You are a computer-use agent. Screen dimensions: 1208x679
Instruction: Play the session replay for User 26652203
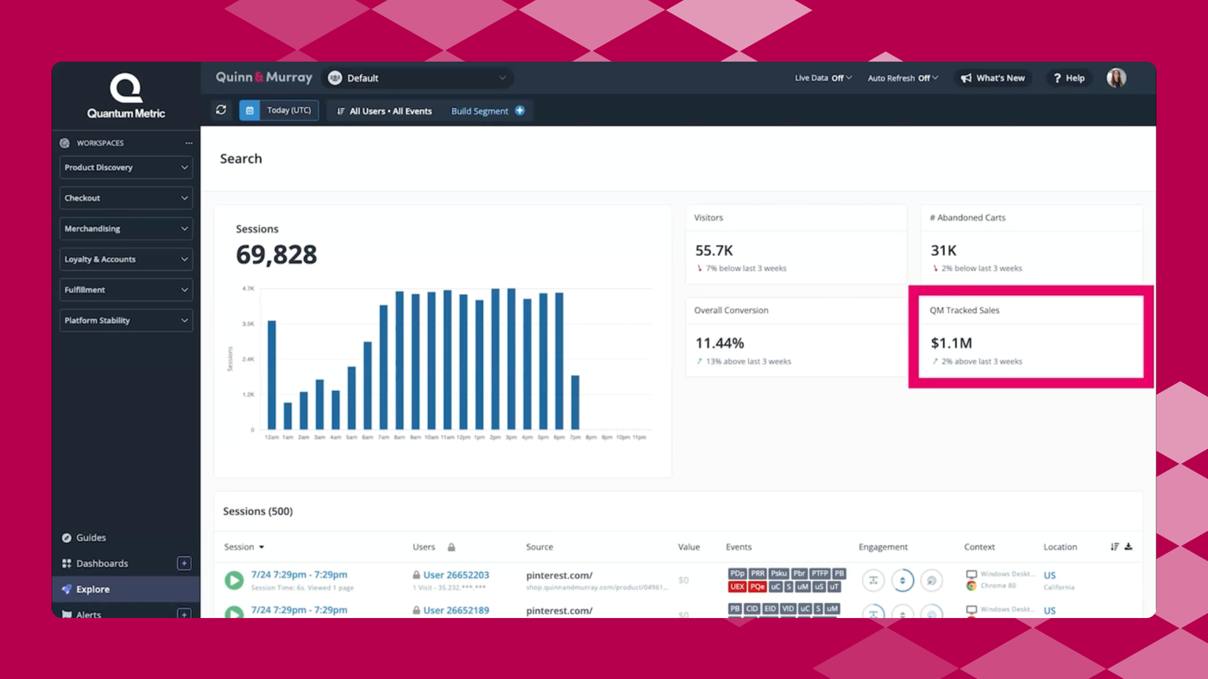point(234,580)
